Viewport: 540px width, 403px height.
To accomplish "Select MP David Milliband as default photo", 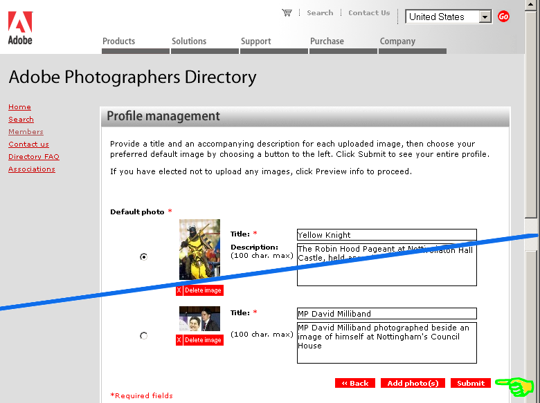I will [x=143, y=336].
